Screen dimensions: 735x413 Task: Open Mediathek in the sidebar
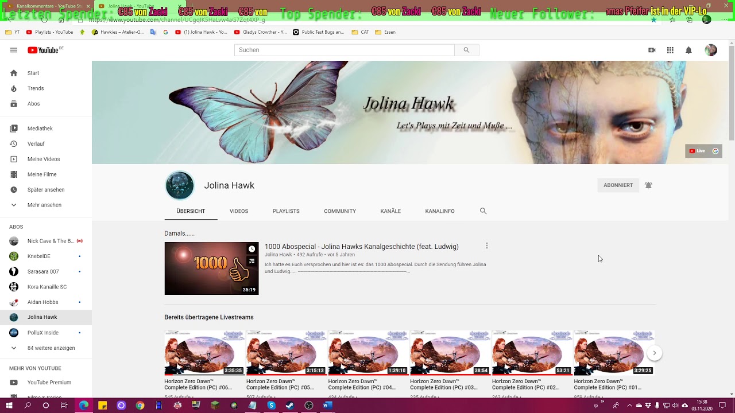pos(46,128)
